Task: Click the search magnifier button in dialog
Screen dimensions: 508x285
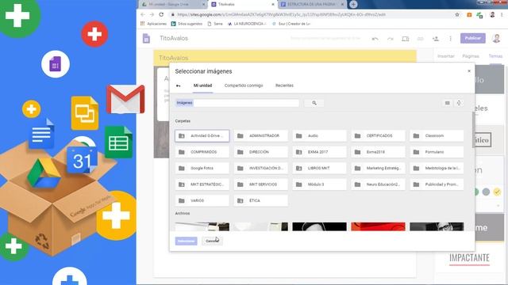Action: pyautogui.click(x=314, y=103)
